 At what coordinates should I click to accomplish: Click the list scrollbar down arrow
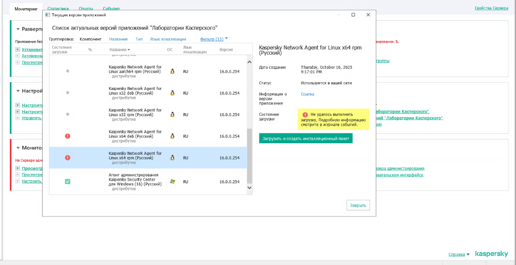click(249, 188)
